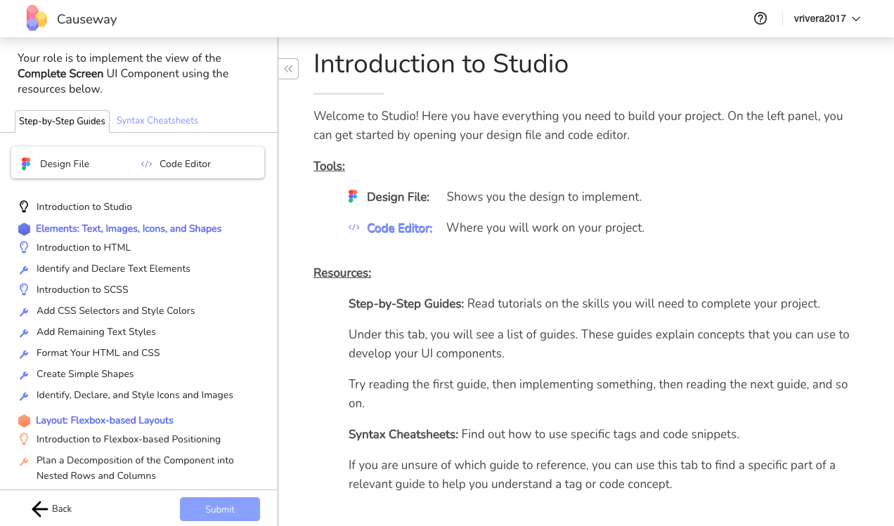Click the wrench icon beside Create Simple Shapes
The image size is (894, 526).
pos(24,374)
